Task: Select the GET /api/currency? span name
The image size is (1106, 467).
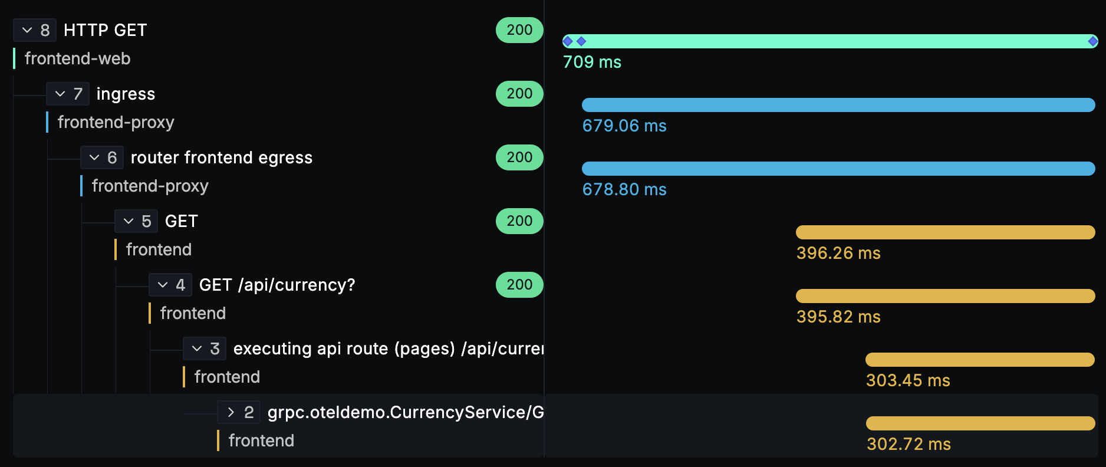Action: [277, 285]
